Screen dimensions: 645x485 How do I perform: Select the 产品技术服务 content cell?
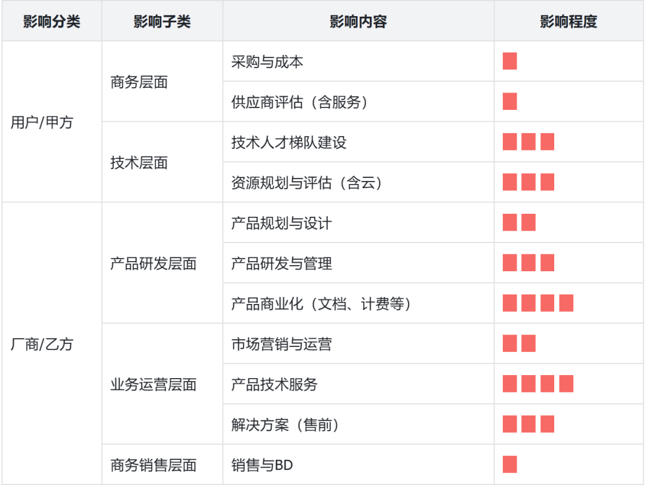274,385
